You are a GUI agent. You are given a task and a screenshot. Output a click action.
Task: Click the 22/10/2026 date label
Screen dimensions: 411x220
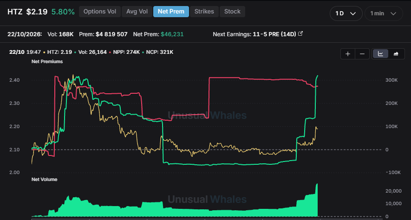(x=25, y=34)
